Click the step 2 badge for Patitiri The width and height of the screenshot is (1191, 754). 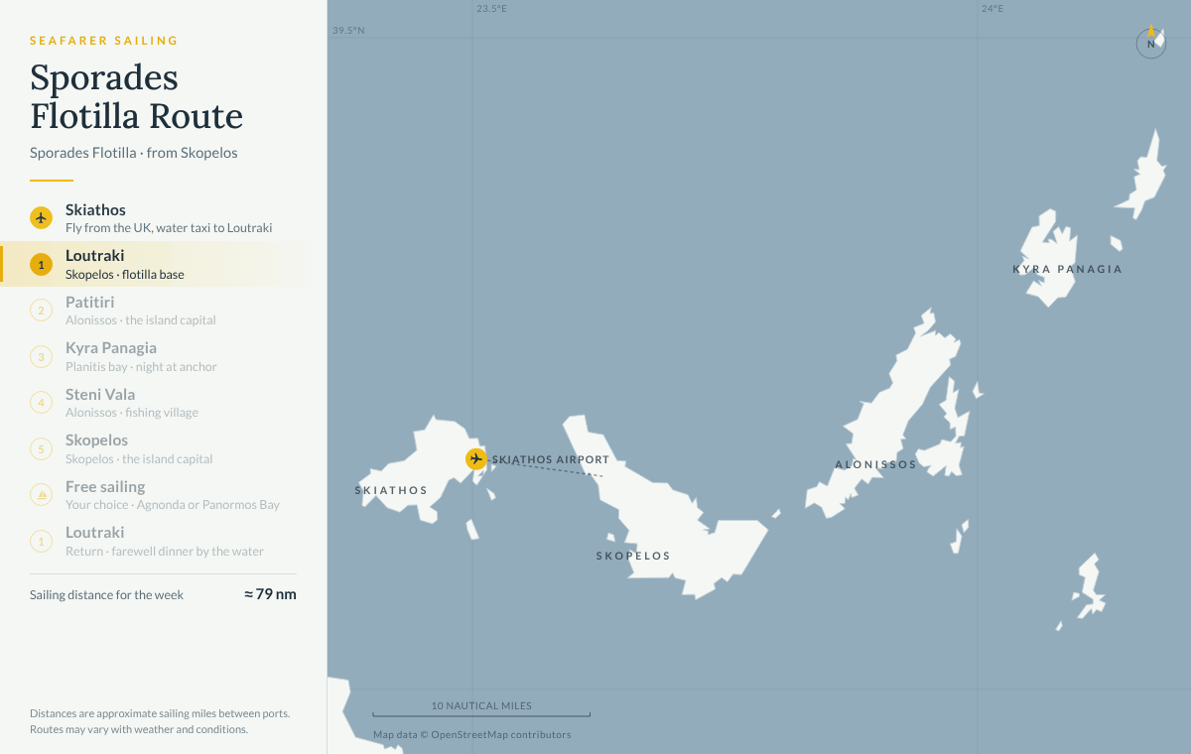point(41,311)
